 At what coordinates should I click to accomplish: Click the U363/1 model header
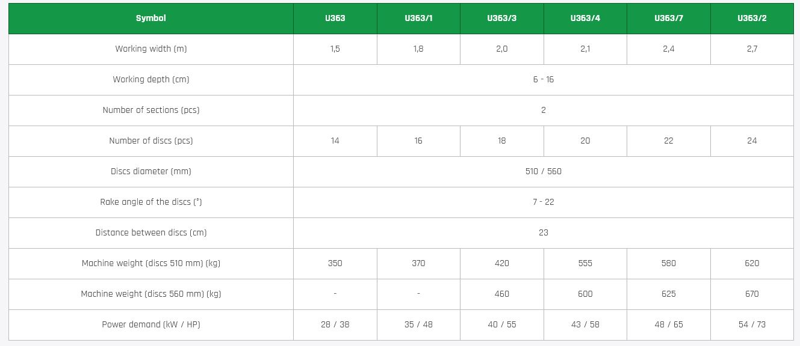(x=418, y=18)
